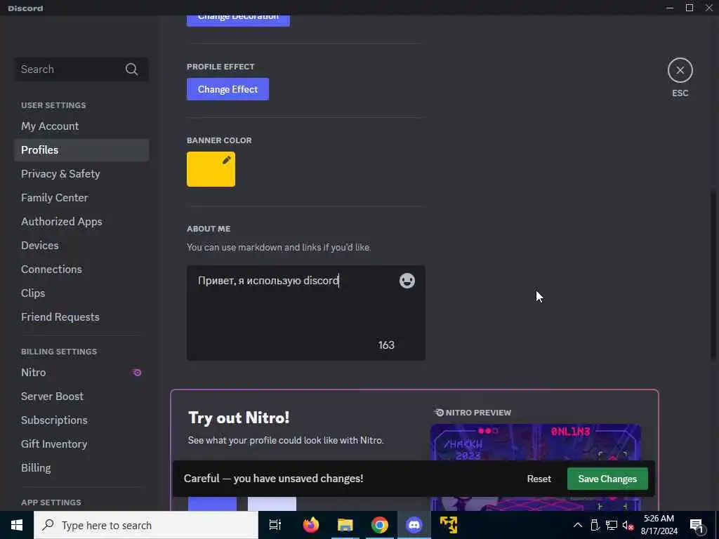Open the taskbar clock and date
Image resolution: width=719 pixels, height=539 pixels.
click(x=659, y=525)
